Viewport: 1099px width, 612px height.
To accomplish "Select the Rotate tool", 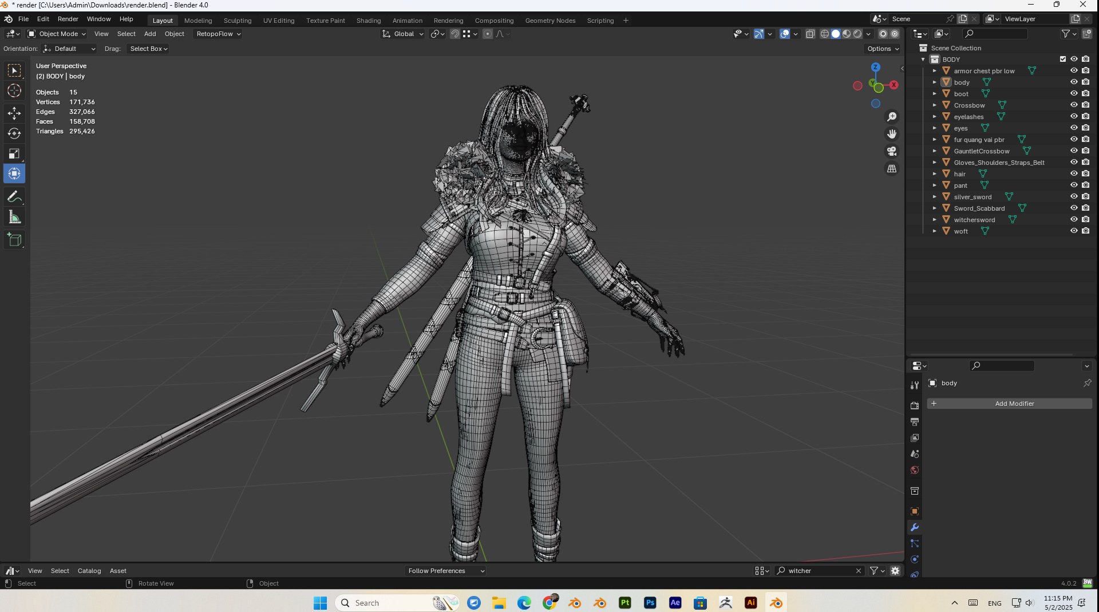I will click(14, 133).
